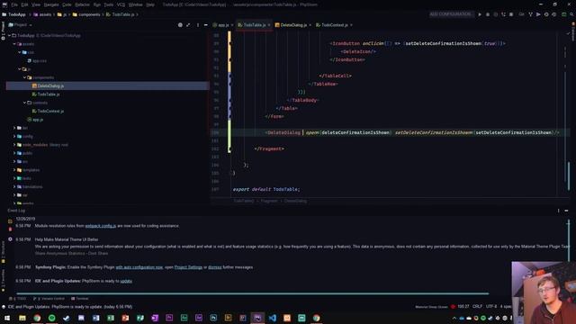Click the Project tool window stripe button

pyautogui.click(x=3, y=31)
